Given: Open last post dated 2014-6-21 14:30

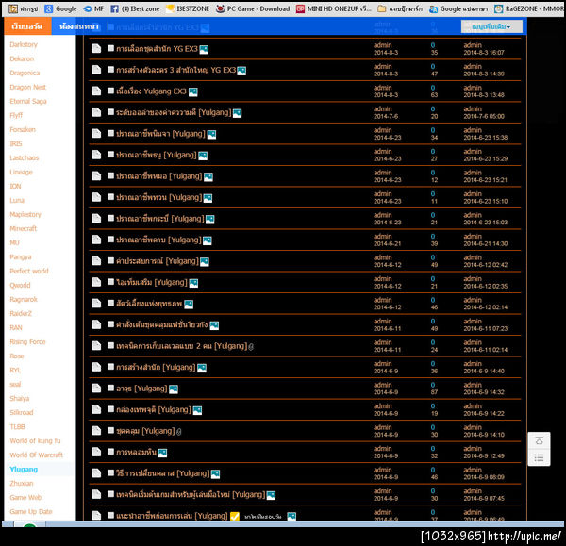Looking at the screenshot, I should coord(486,243).
